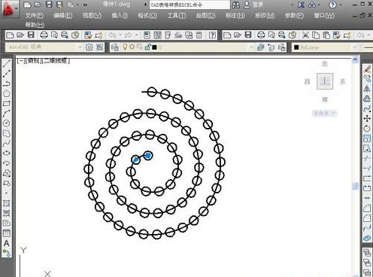The height and width of the screenshot is (277, 373).
Task: Toggle layer 0 lock padlock icon
Action: (147, 47)
